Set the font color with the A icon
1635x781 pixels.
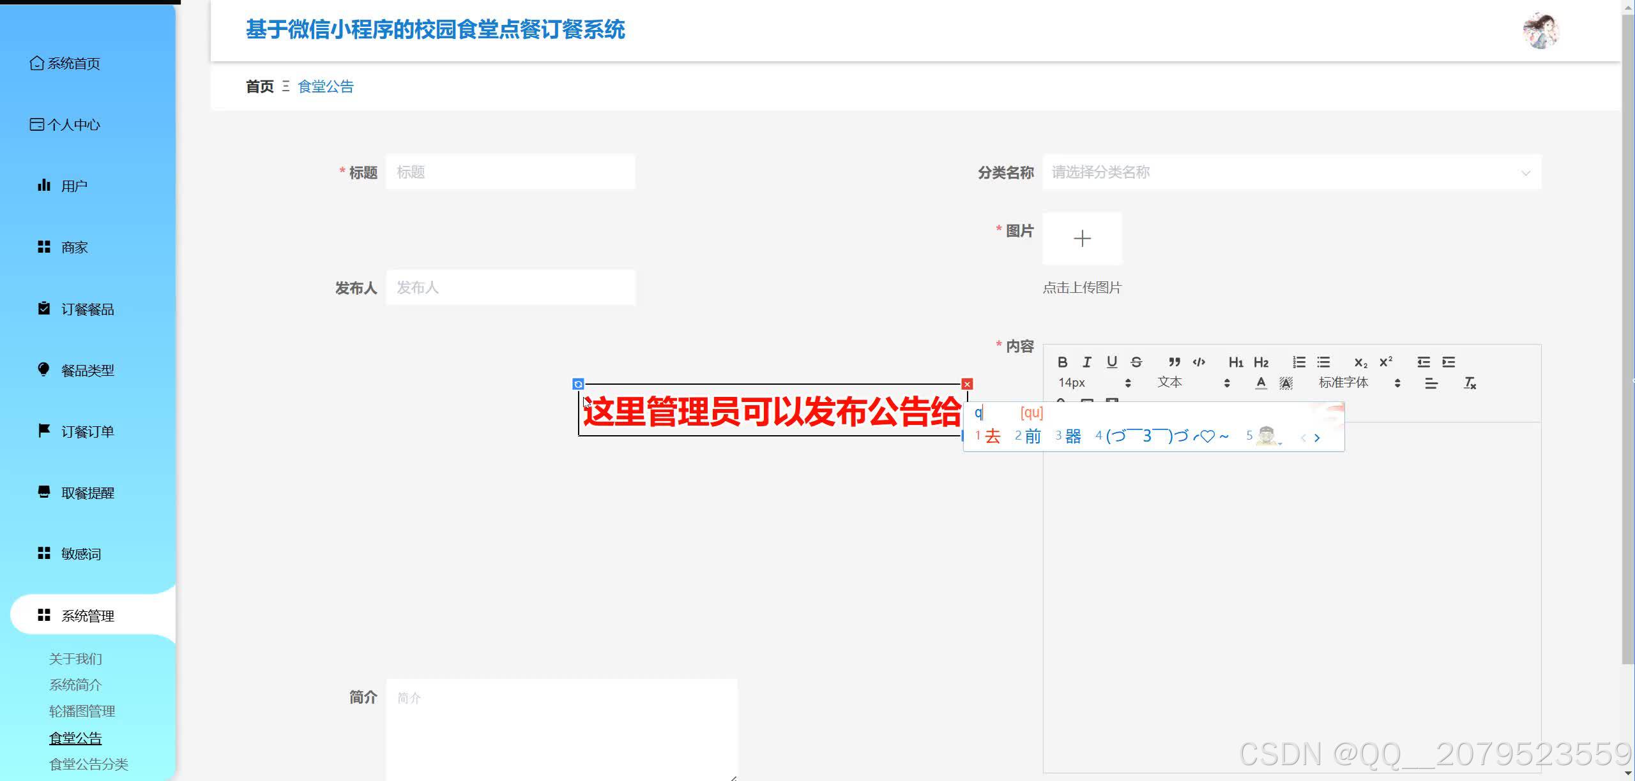[1261, 383]
